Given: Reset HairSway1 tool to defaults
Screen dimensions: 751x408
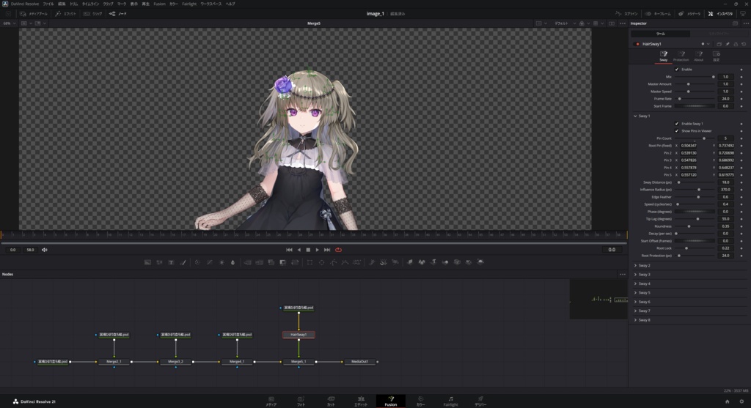Looking at the screenshot, I should pyautogui.click(x=744, y=44).
